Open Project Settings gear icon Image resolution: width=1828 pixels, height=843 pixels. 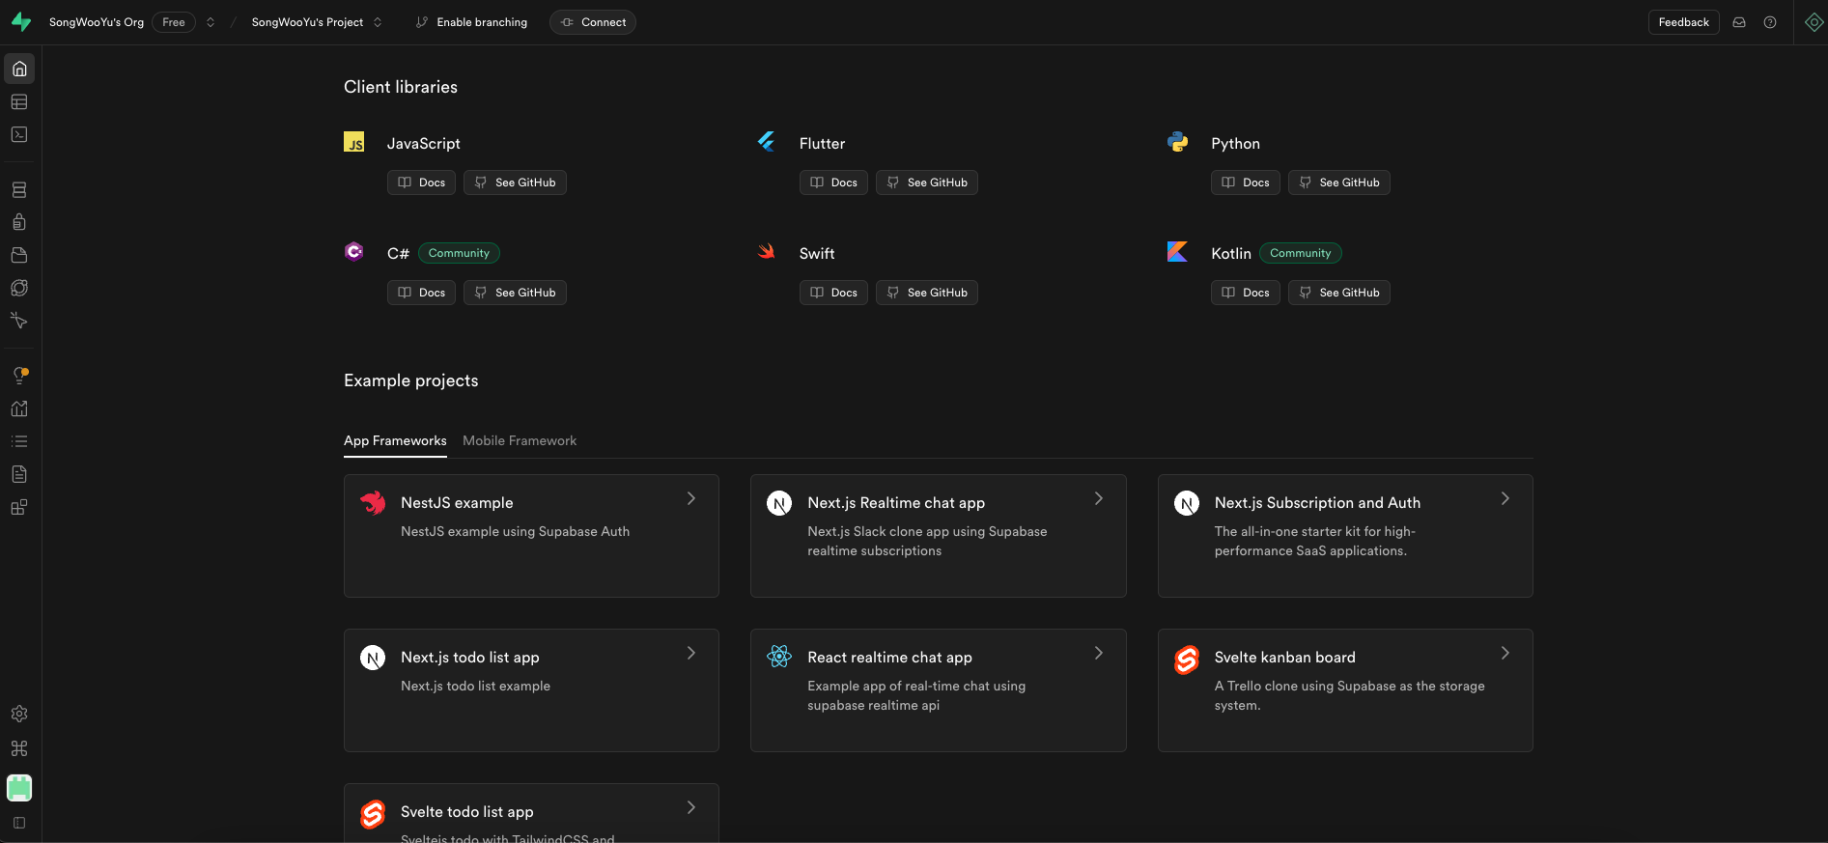(19, 714)
